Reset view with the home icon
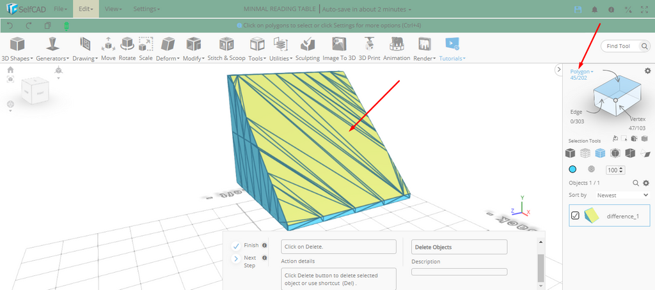This screenshot has height=290, width=655. (x=10, y=70)
